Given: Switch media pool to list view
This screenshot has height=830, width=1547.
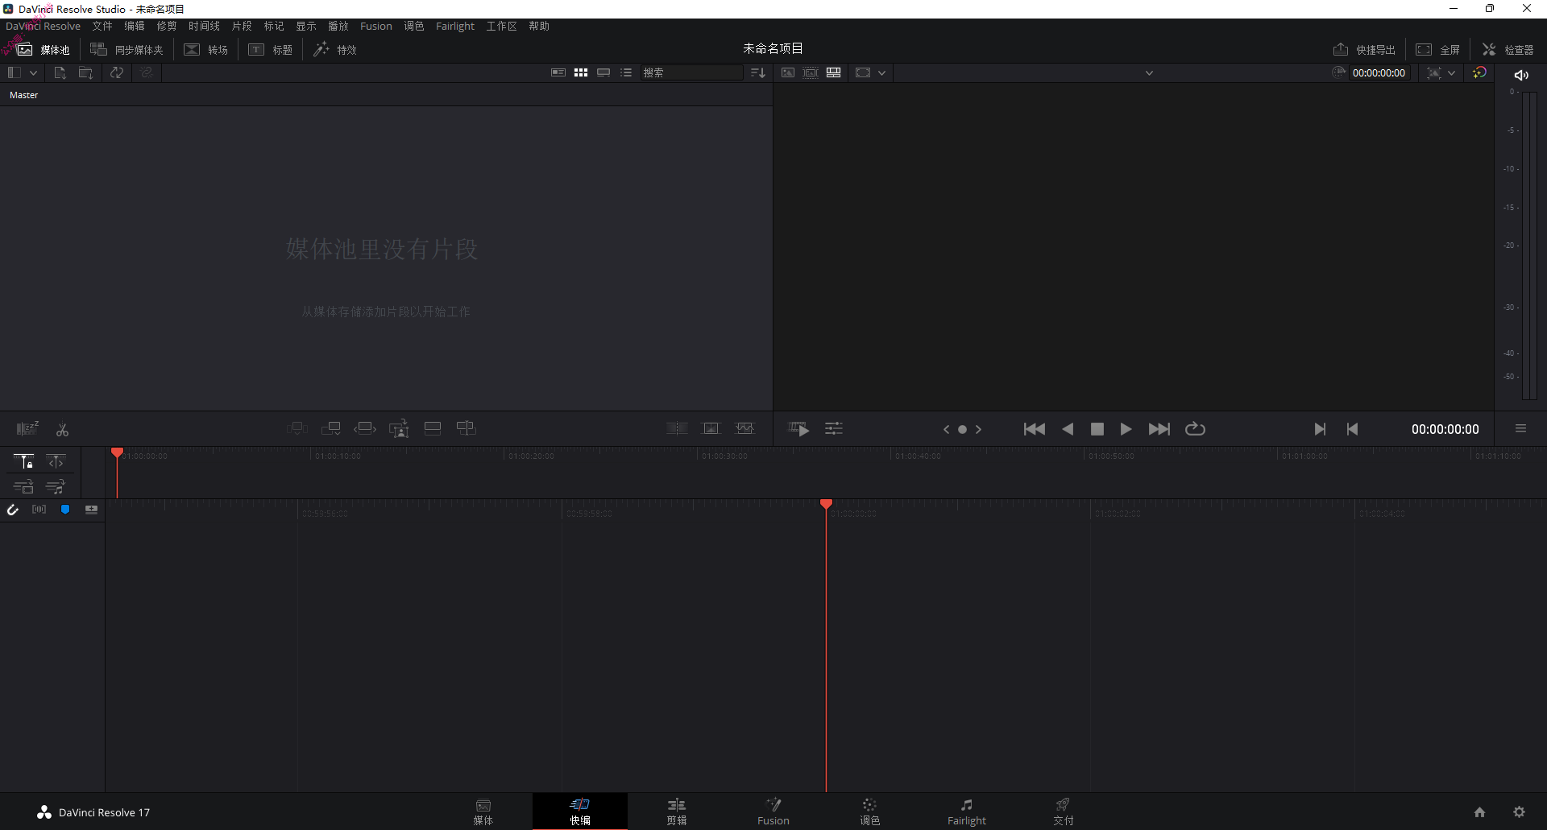Looking at the screenshot, I should [x=626, y=72].
